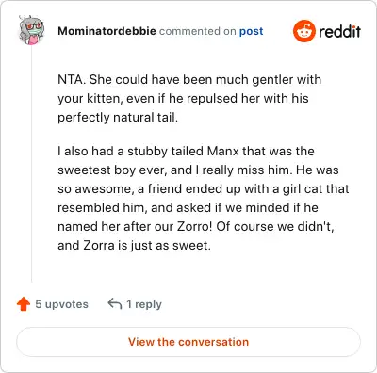Screen dimensions: 377x373
Task: Click the phrase "perfectly natural tail."
Action: pyautogui.click(x=118, y=118)
